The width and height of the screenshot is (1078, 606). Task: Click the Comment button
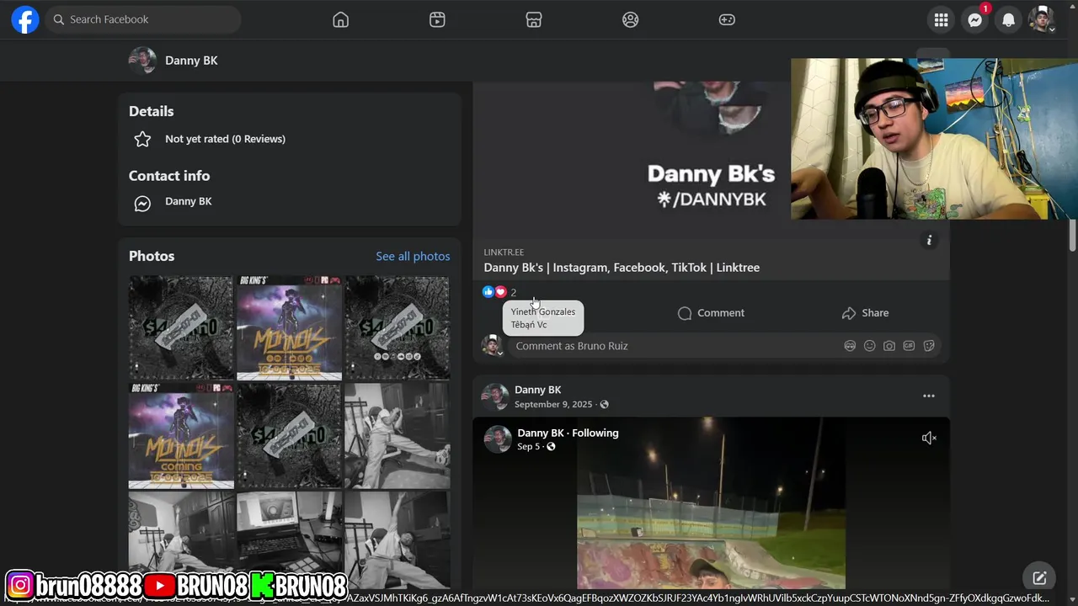click(711, 313)
